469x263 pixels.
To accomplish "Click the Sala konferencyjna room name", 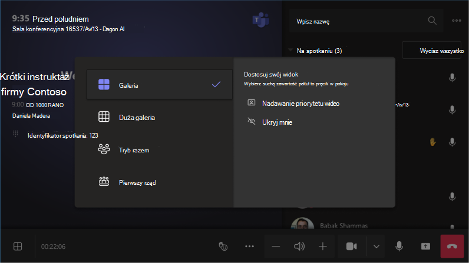I will pos(68,29).
